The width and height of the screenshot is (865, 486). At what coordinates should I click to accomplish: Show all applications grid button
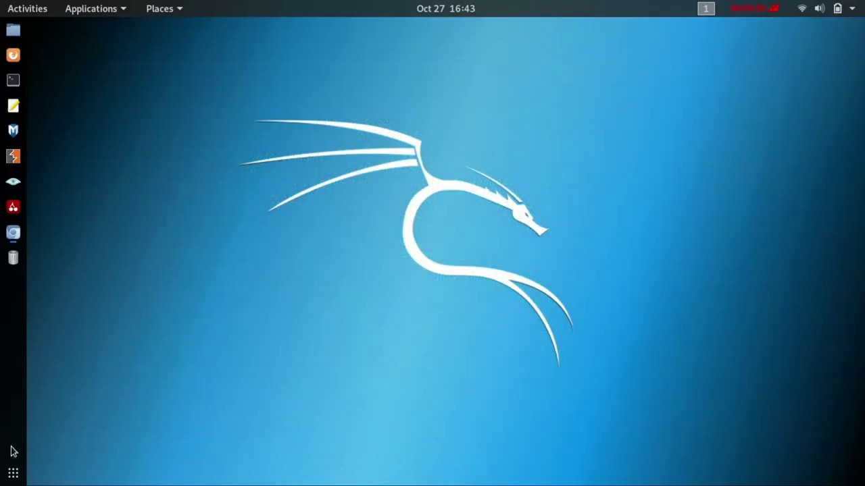click(x=13, y=473)
